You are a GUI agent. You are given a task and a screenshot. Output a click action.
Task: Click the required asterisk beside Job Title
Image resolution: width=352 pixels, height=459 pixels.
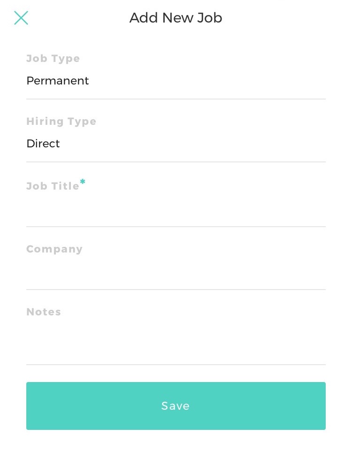point(83,182)
